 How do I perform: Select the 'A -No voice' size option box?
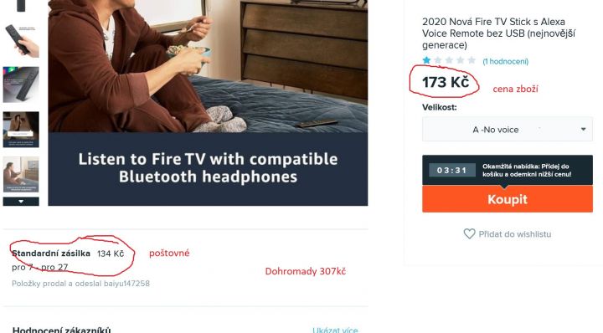coord(508,130)
